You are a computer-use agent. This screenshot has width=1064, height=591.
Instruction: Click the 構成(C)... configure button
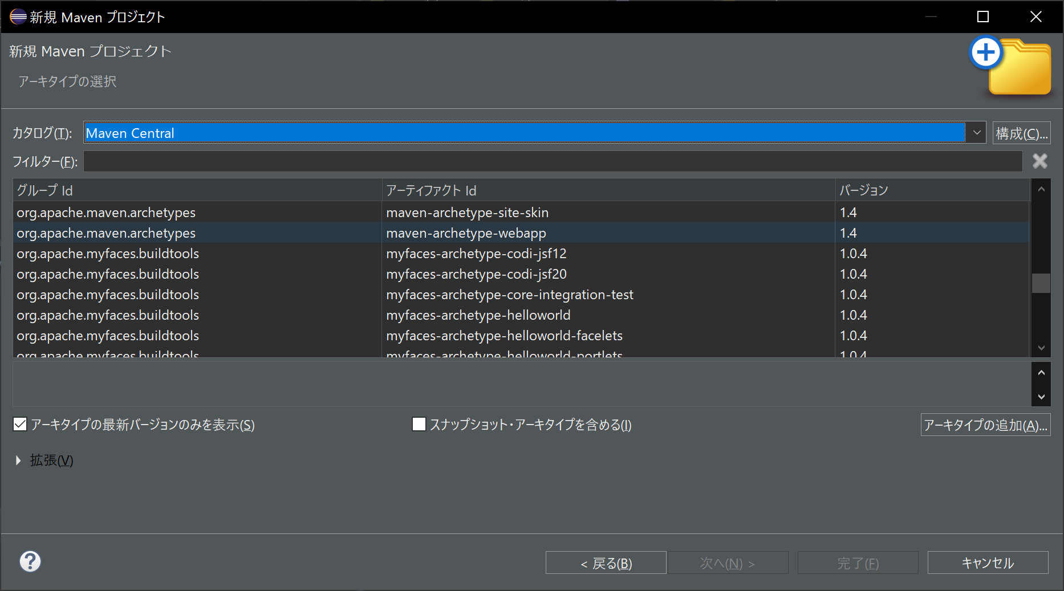(x=1021, y=133)
